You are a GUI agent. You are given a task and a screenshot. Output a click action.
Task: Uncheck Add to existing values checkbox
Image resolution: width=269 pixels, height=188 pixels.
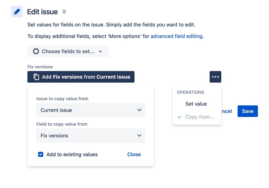[41, 154]
